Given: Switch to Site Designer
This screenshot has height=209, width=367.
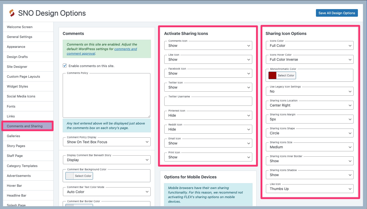Looking at the screenshot, I should 28,67.
